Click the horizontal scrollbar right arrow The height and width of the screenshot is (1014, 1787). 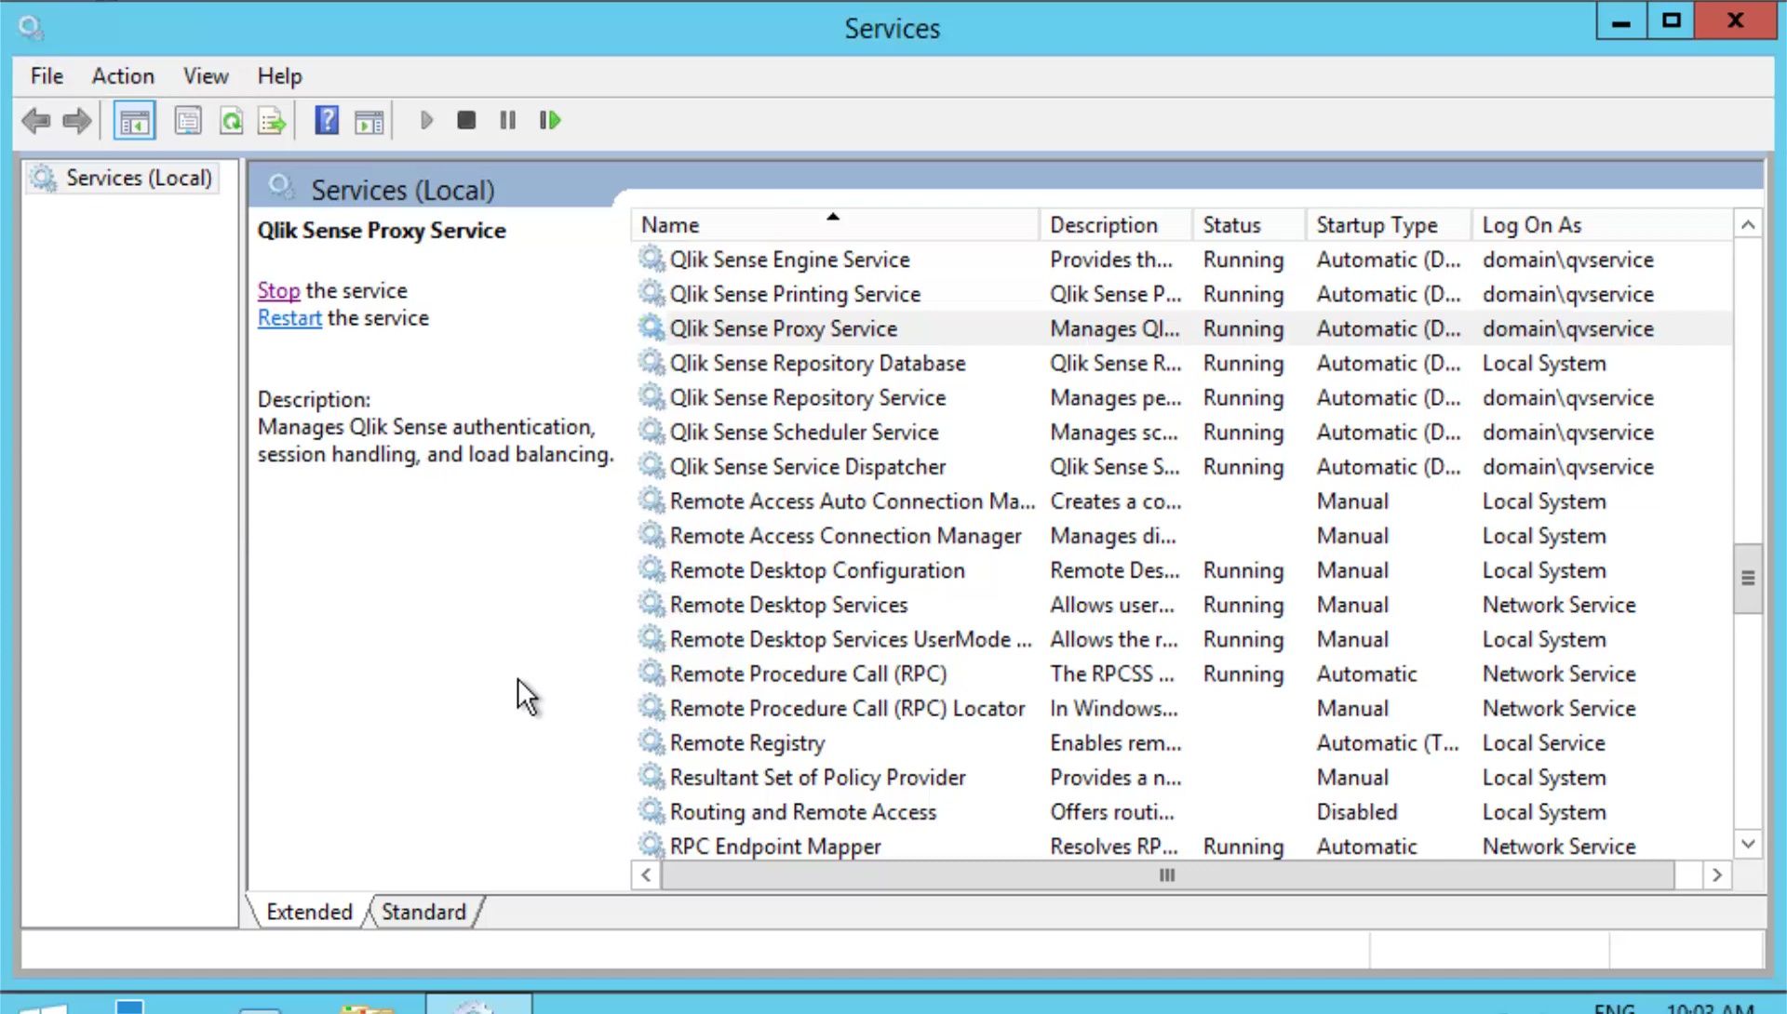tap(1717, 874)
